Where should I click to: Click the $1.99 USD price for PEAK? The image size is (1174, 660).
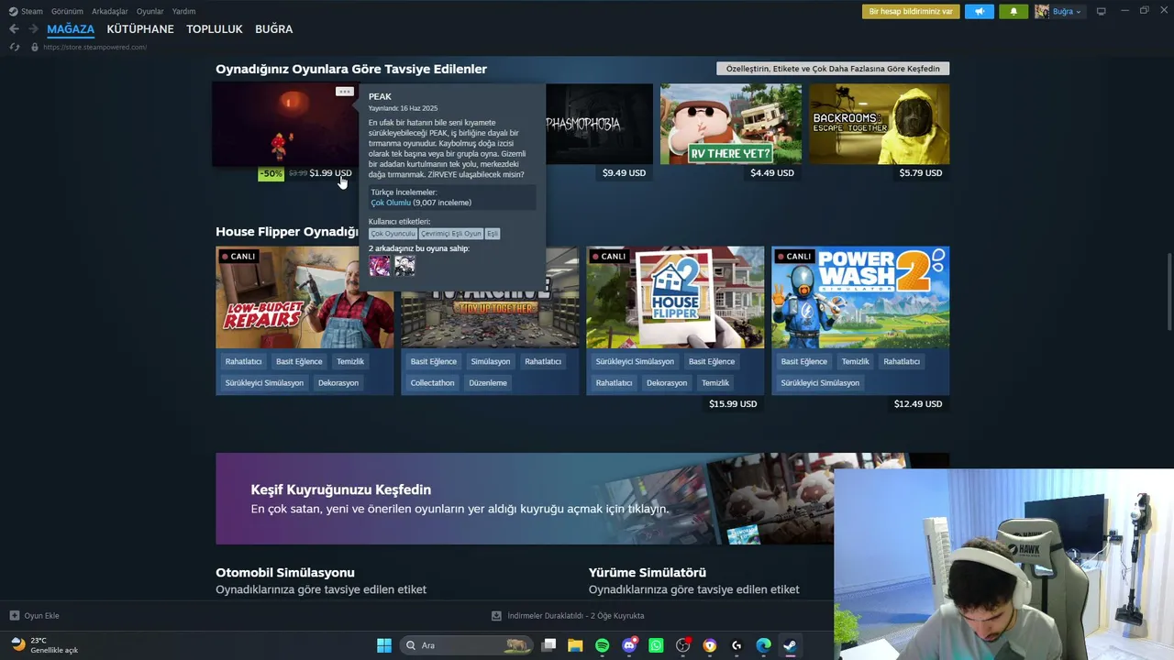click(330, 173)
